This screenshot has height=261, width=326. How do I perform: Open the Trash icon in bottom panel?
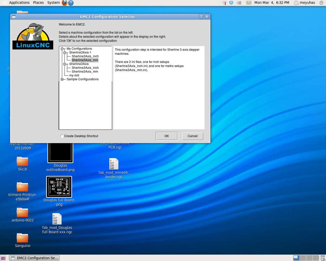click(323, 258)
